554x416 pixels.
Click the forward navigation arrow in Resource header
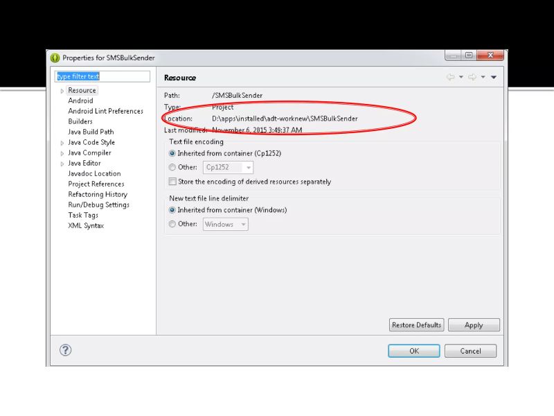pyautogui.click(x=472, y=78)
